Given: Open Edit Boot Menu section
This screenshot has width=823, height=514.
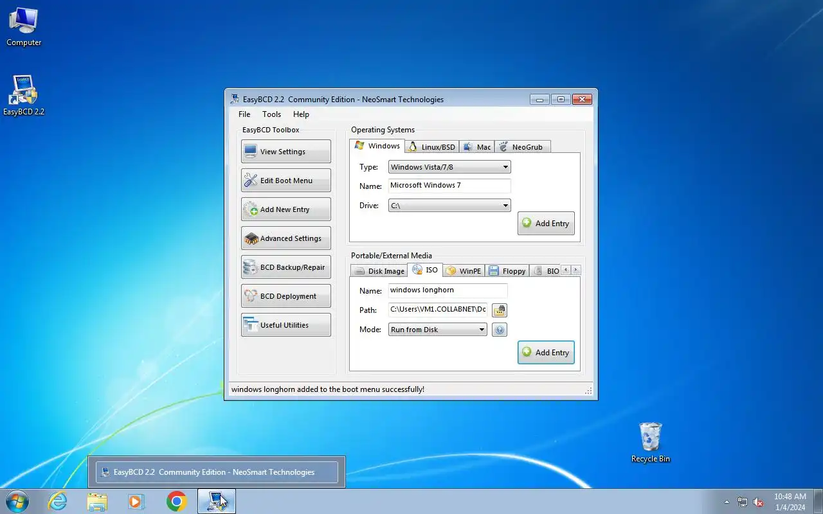Looking at the screenshot, I should pyautogui.click(x=286, y=181).
